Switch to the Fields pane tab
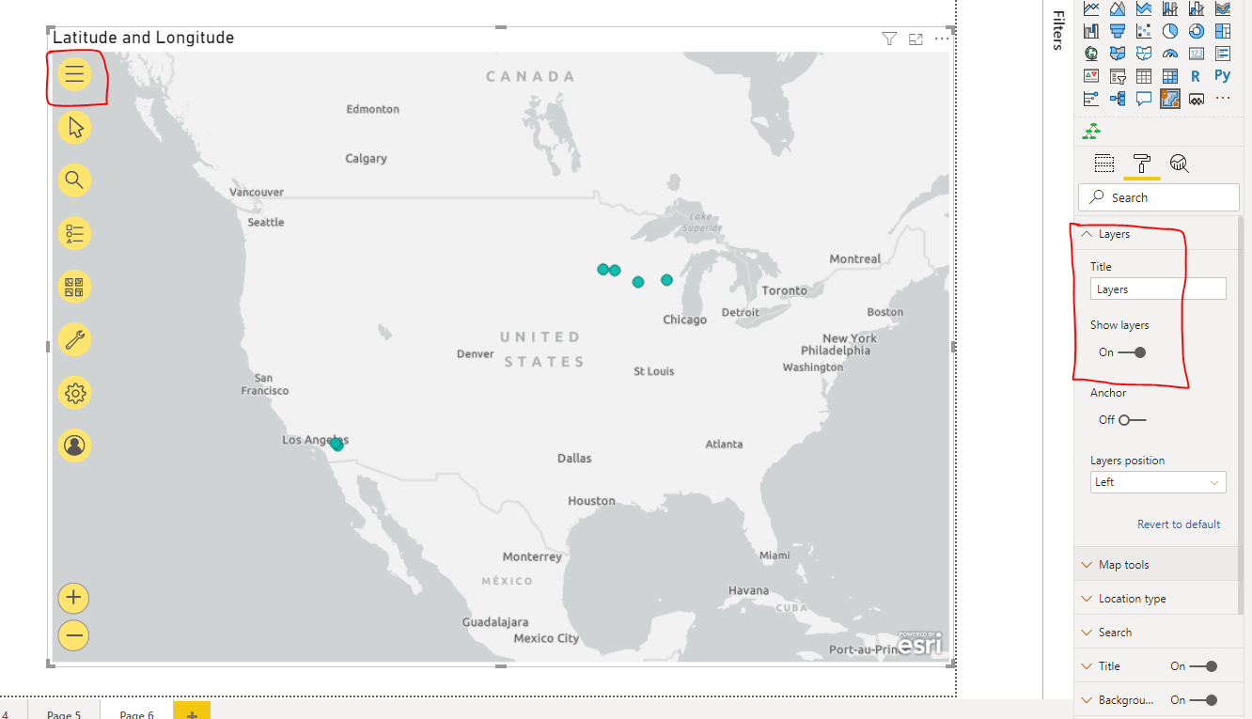Image resolution: width=1252 pixels, height=719 pixels. tap(1104, 164)
